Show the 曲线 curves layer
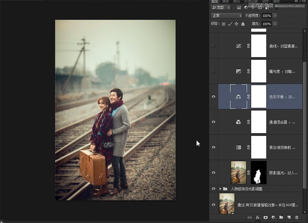The height and width of the screenshot is (223, 308). [214, 46]
